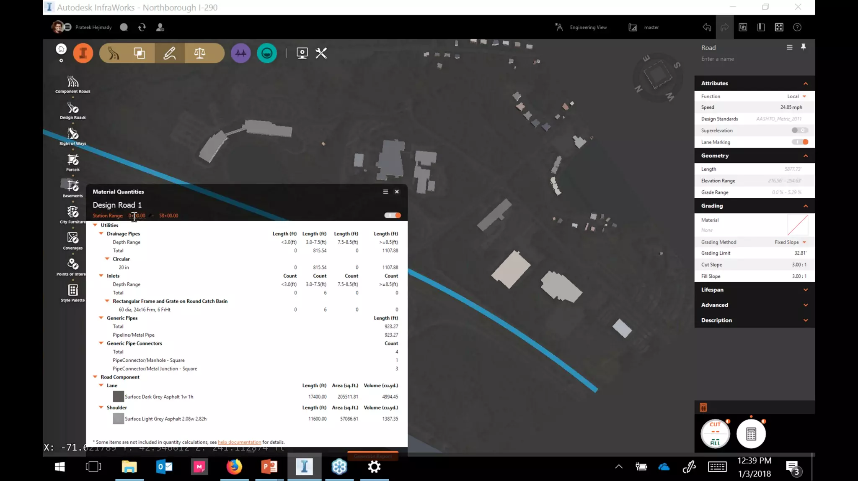Viewport: 858px width, 481px height.
Task: Collapse the Generic Pipes node
Action: point(101,318)
